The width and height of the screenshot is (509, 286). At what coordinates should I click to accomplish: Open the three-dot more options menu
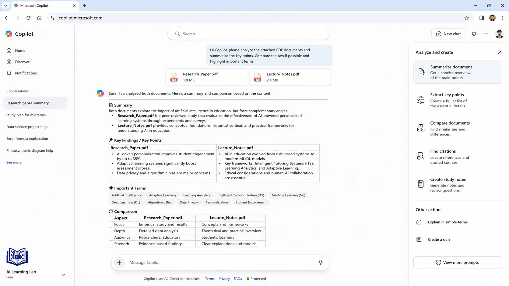486,34
